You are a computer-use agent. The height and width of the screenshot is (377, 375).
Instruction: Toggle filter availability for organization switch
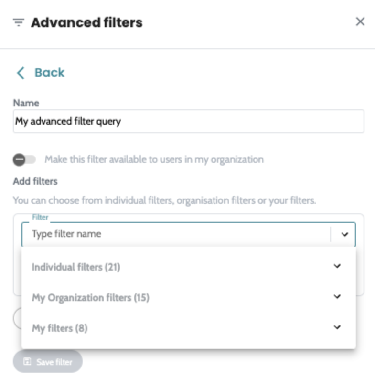click(24, 159)
